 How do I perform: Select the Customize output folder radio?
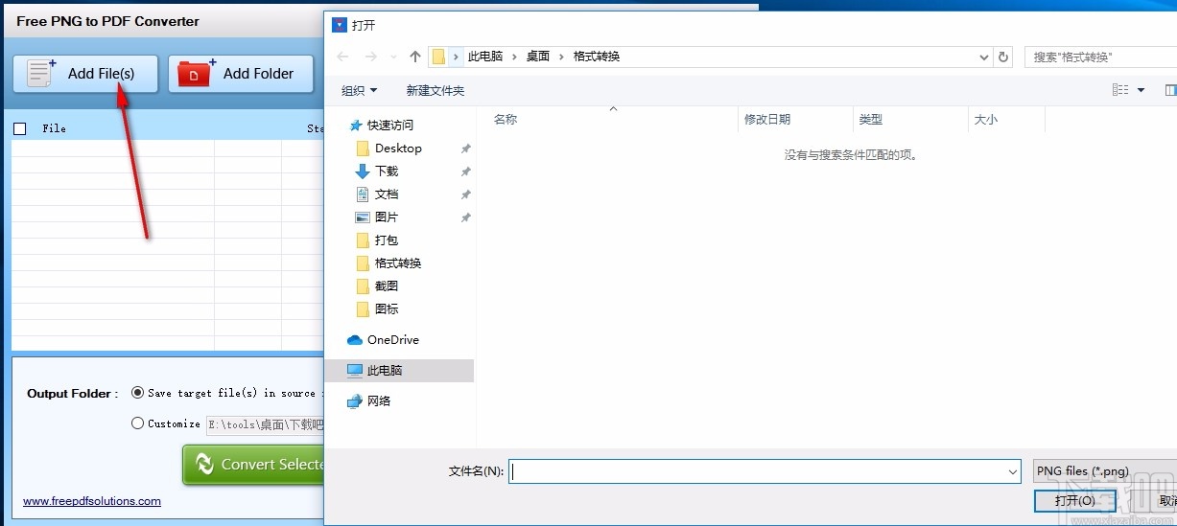(x=137, y=423)
